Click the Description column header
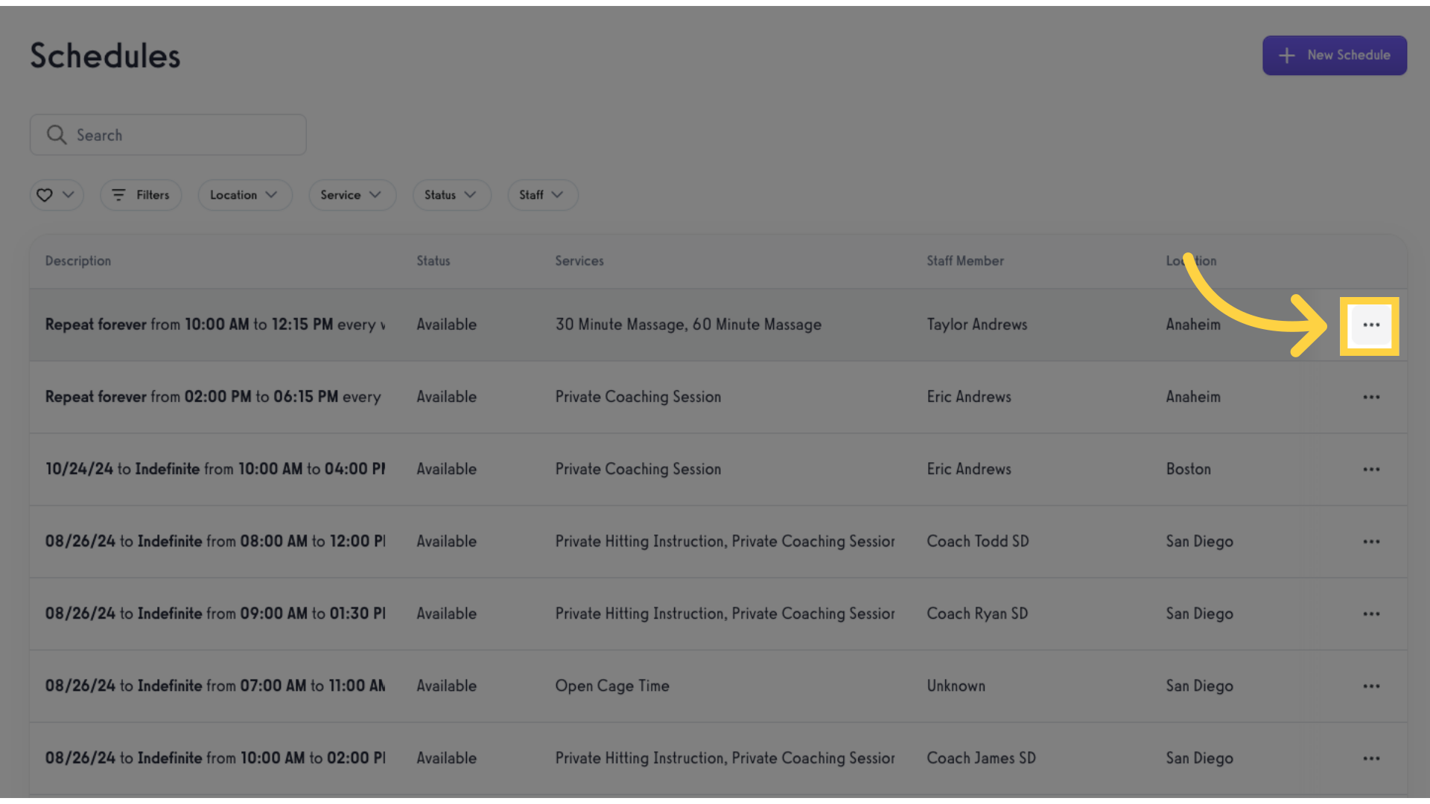Viewport: 1430px width, 804px height. 78,261
